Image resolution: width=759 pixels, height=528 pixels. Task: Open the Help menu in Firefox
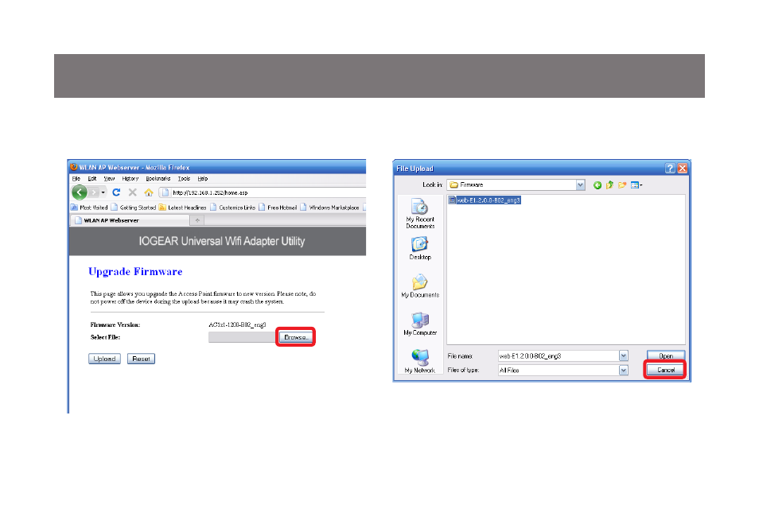coord(202,179)
